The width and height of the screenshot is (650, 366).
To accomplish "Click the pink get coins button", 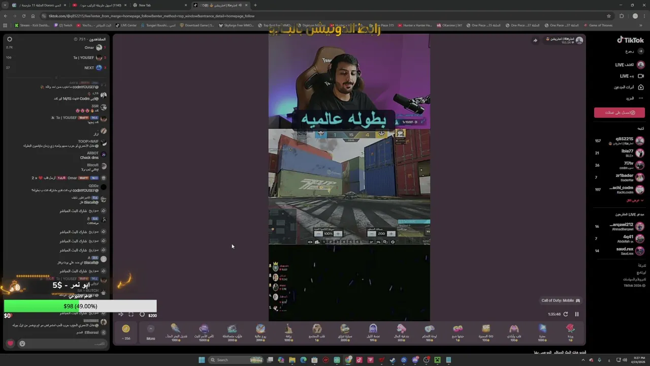I will click(x=620, y=112).
